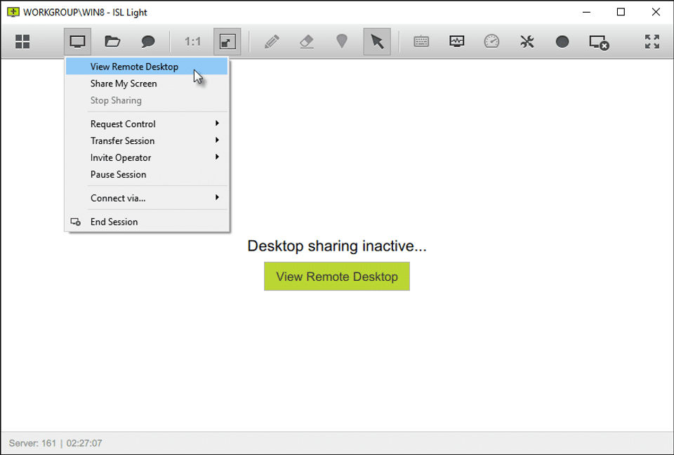The height and width of the screenshot is (455, 674).
Task: Select End Session in the menu
Action: (147, 221)
